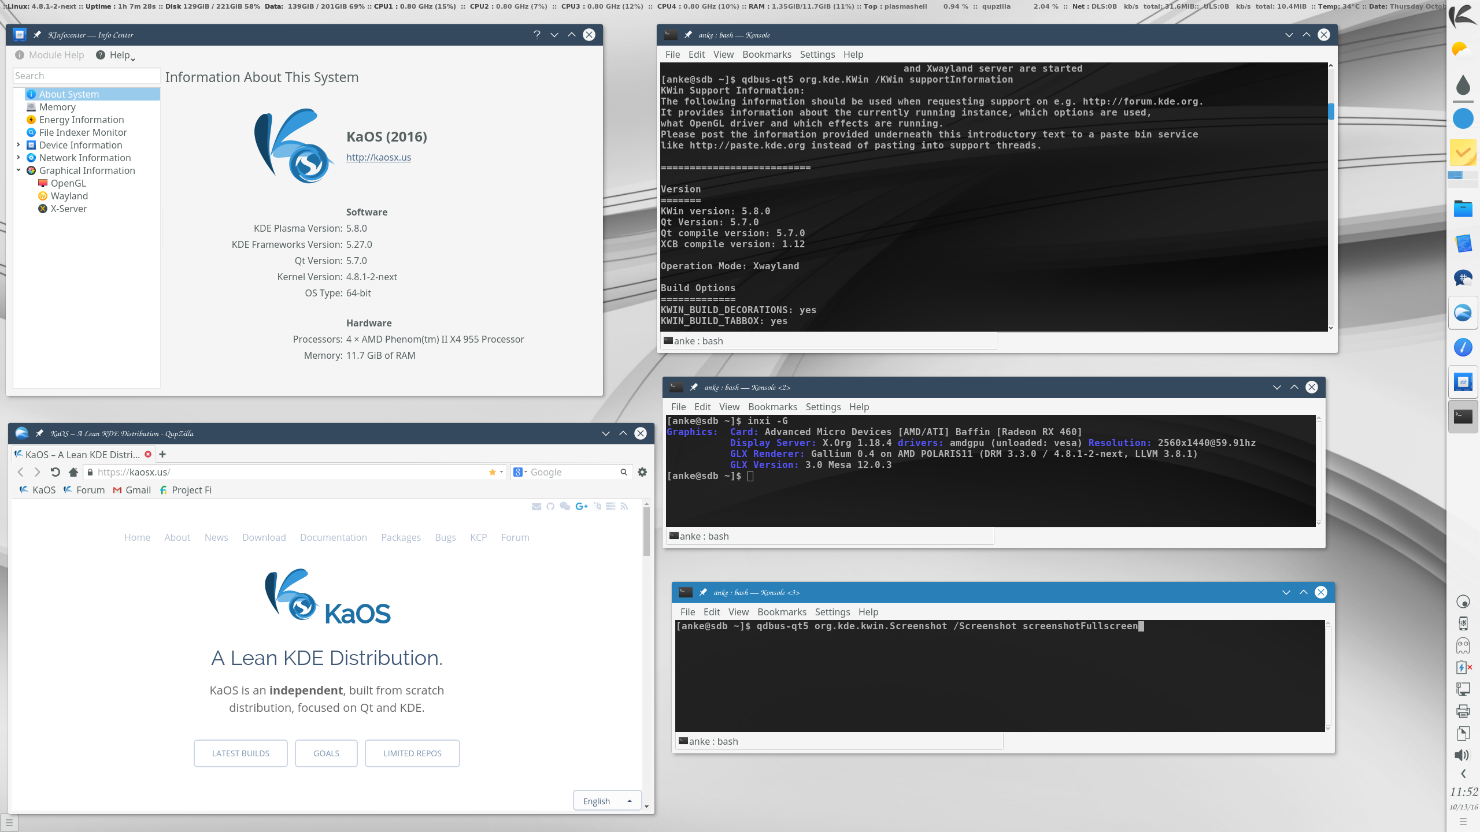The width and height of the screenshot is (1480, 832).
Task: Open the blue text editor document icon in the panel
Action: (x=1463, y=243)
